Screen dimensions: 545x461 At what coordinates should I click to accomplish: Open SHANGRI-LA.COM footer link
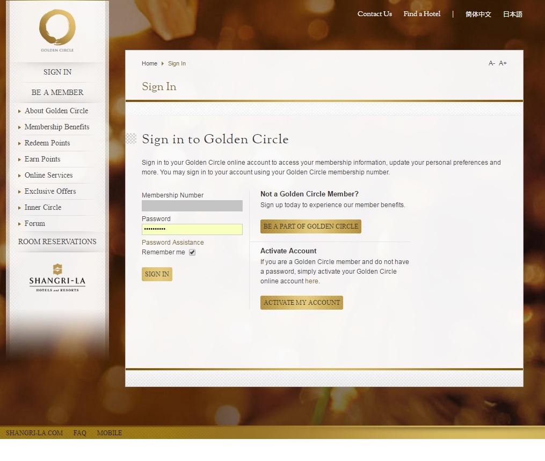pos(34,433)
